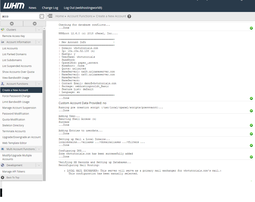This screenshot has width=255, height=202.
Task: Collapse the Clusters section chevron
Action: click(x=39, y=30)
